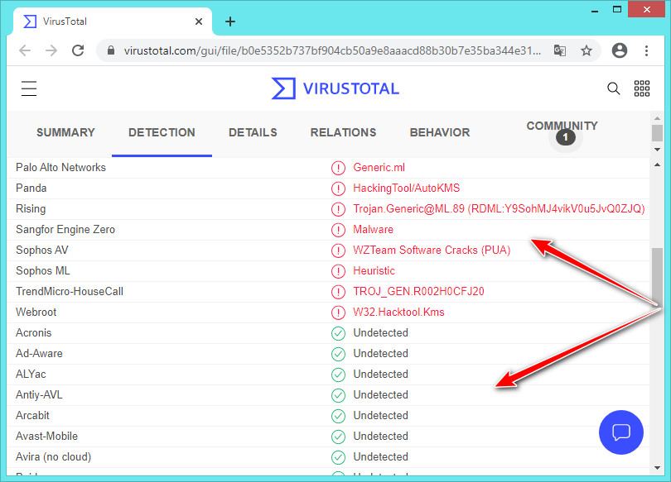Viewport: 671px width, 482px height.
Task: Click the Avira (no cloud) vendor name
Action: coord(54,457)
